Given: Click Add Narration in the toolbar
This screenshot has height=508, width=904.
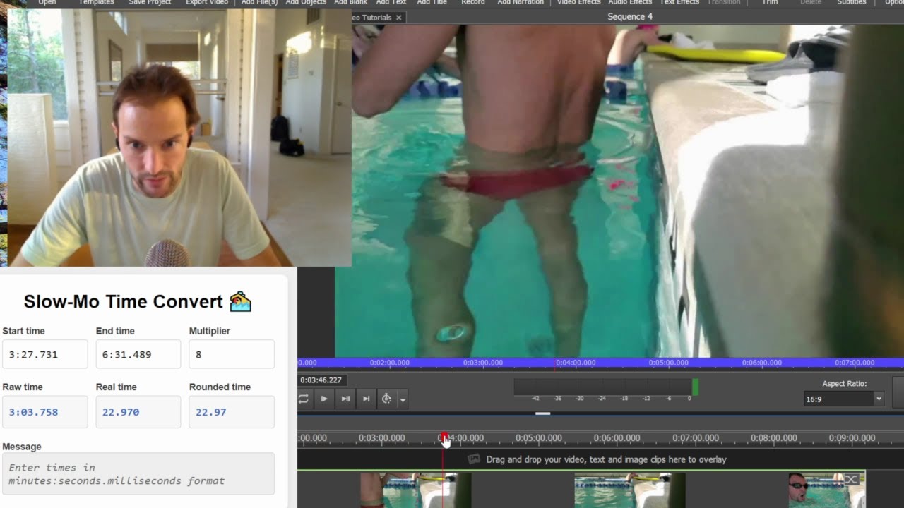Looking at the screenshot, I should (x=521, y=3).
